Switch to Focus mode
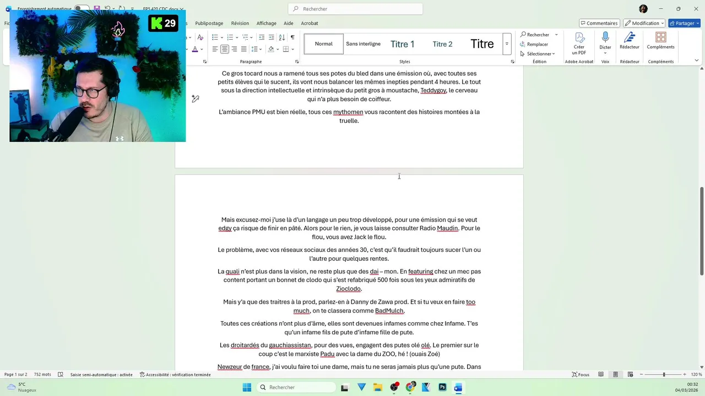This screenshot has width=705, height=396. click(581, 375)
